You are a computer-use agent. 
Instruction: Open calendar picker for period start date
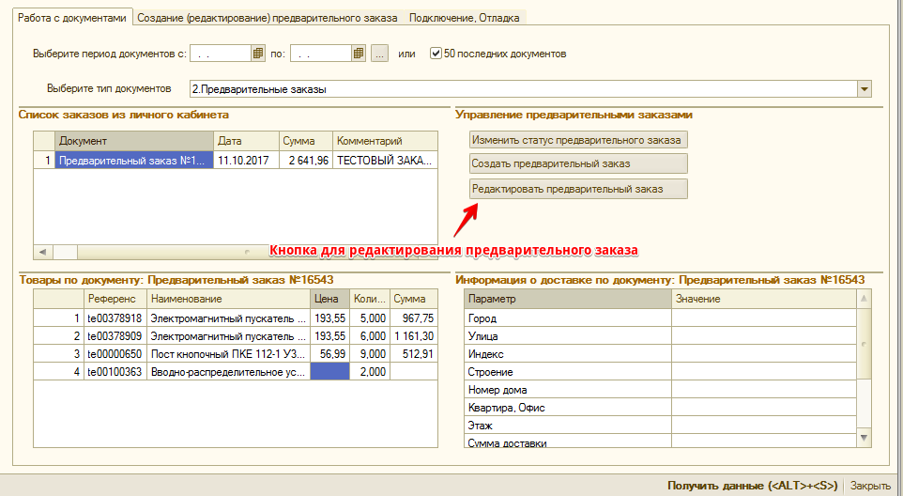tap(258, 54)
